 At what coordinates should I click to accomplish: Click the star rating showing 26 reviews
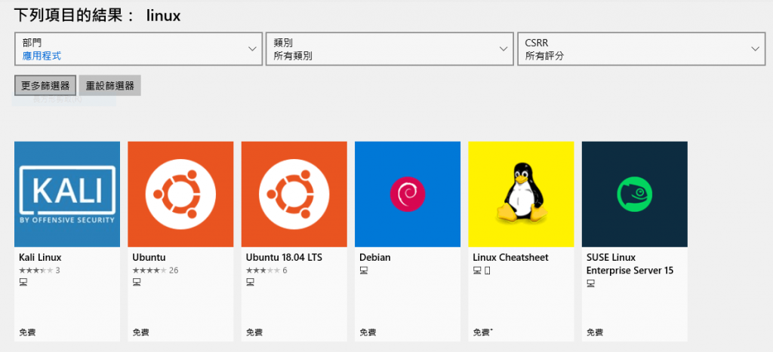149,271
